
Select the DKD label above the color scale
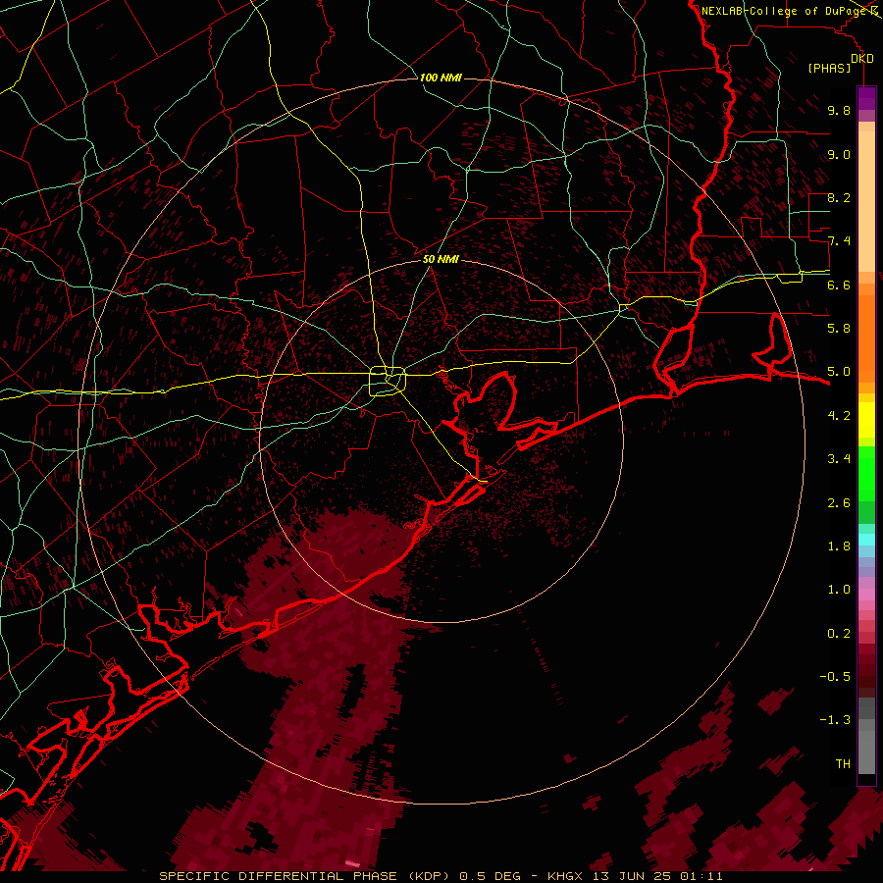[x=862, y=59]
